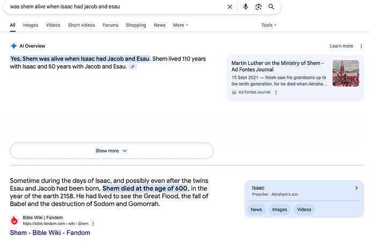Click the AI Overview sparkle icon
Screen dimensions: 370x241
pos(14,46)
